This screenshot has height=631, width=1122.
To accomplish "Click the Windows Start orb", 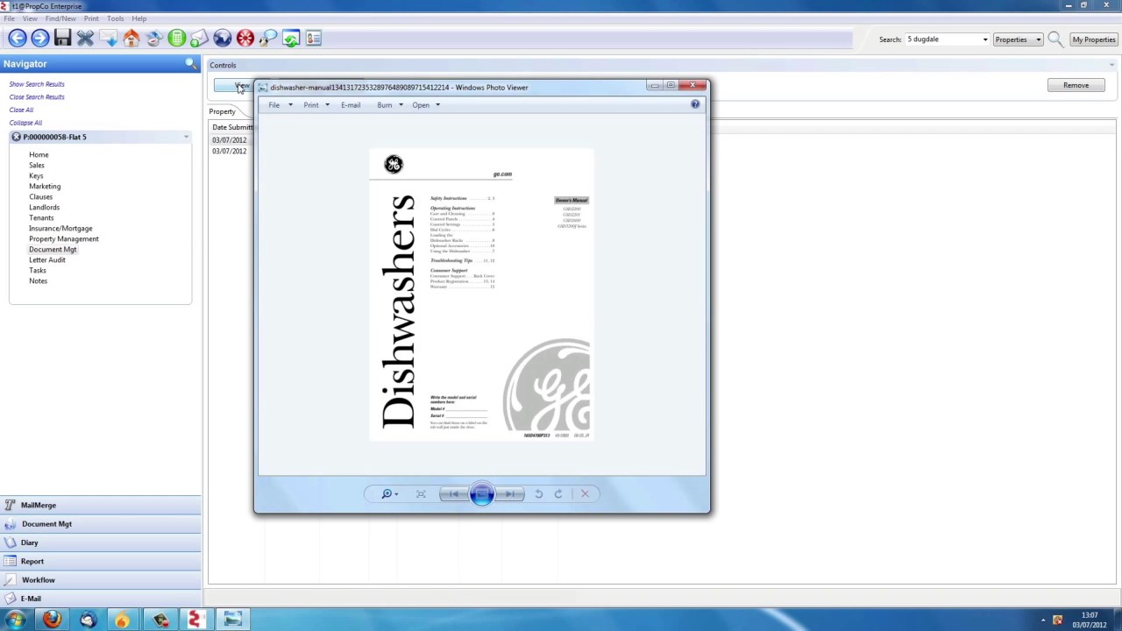I will (15, 620).
